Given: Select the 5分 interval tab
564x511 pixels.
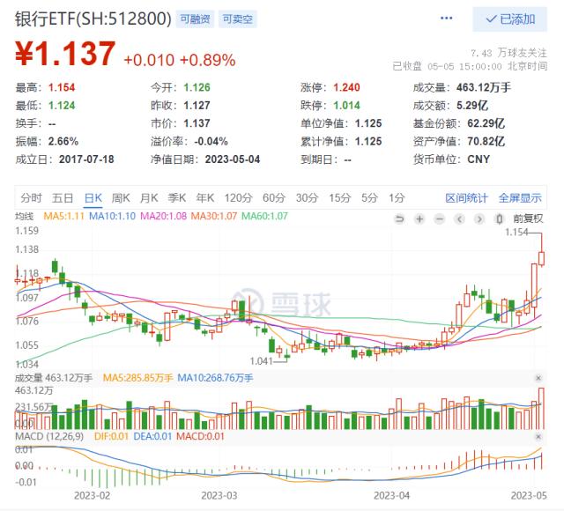Looking at the screenshot, I should pos(369,197).
